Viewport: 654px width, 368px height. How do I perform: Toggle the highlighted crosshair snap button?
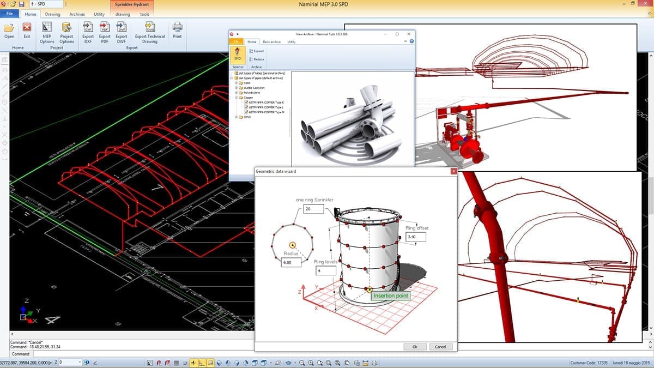click(x=193, y=363)
